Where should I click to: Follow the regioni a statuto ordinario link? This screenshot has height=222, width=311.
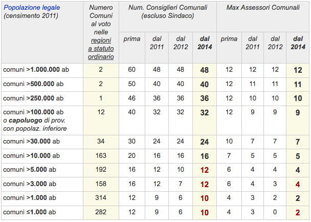101,49
